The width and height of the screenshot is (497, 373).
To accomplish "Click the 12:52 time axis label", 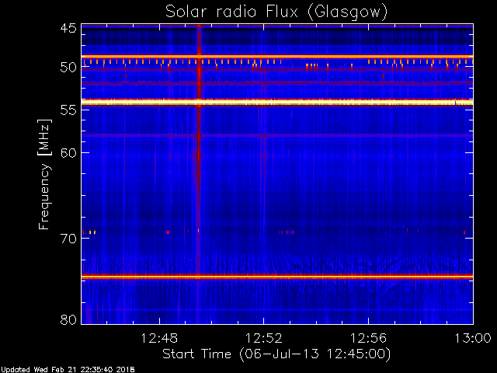I will [x=264, y=339].
